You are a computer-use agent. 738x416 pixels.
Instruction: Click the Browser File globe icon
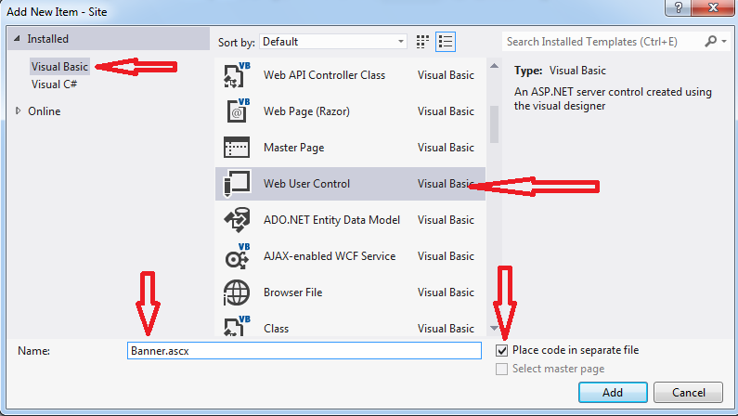(236, 292)
